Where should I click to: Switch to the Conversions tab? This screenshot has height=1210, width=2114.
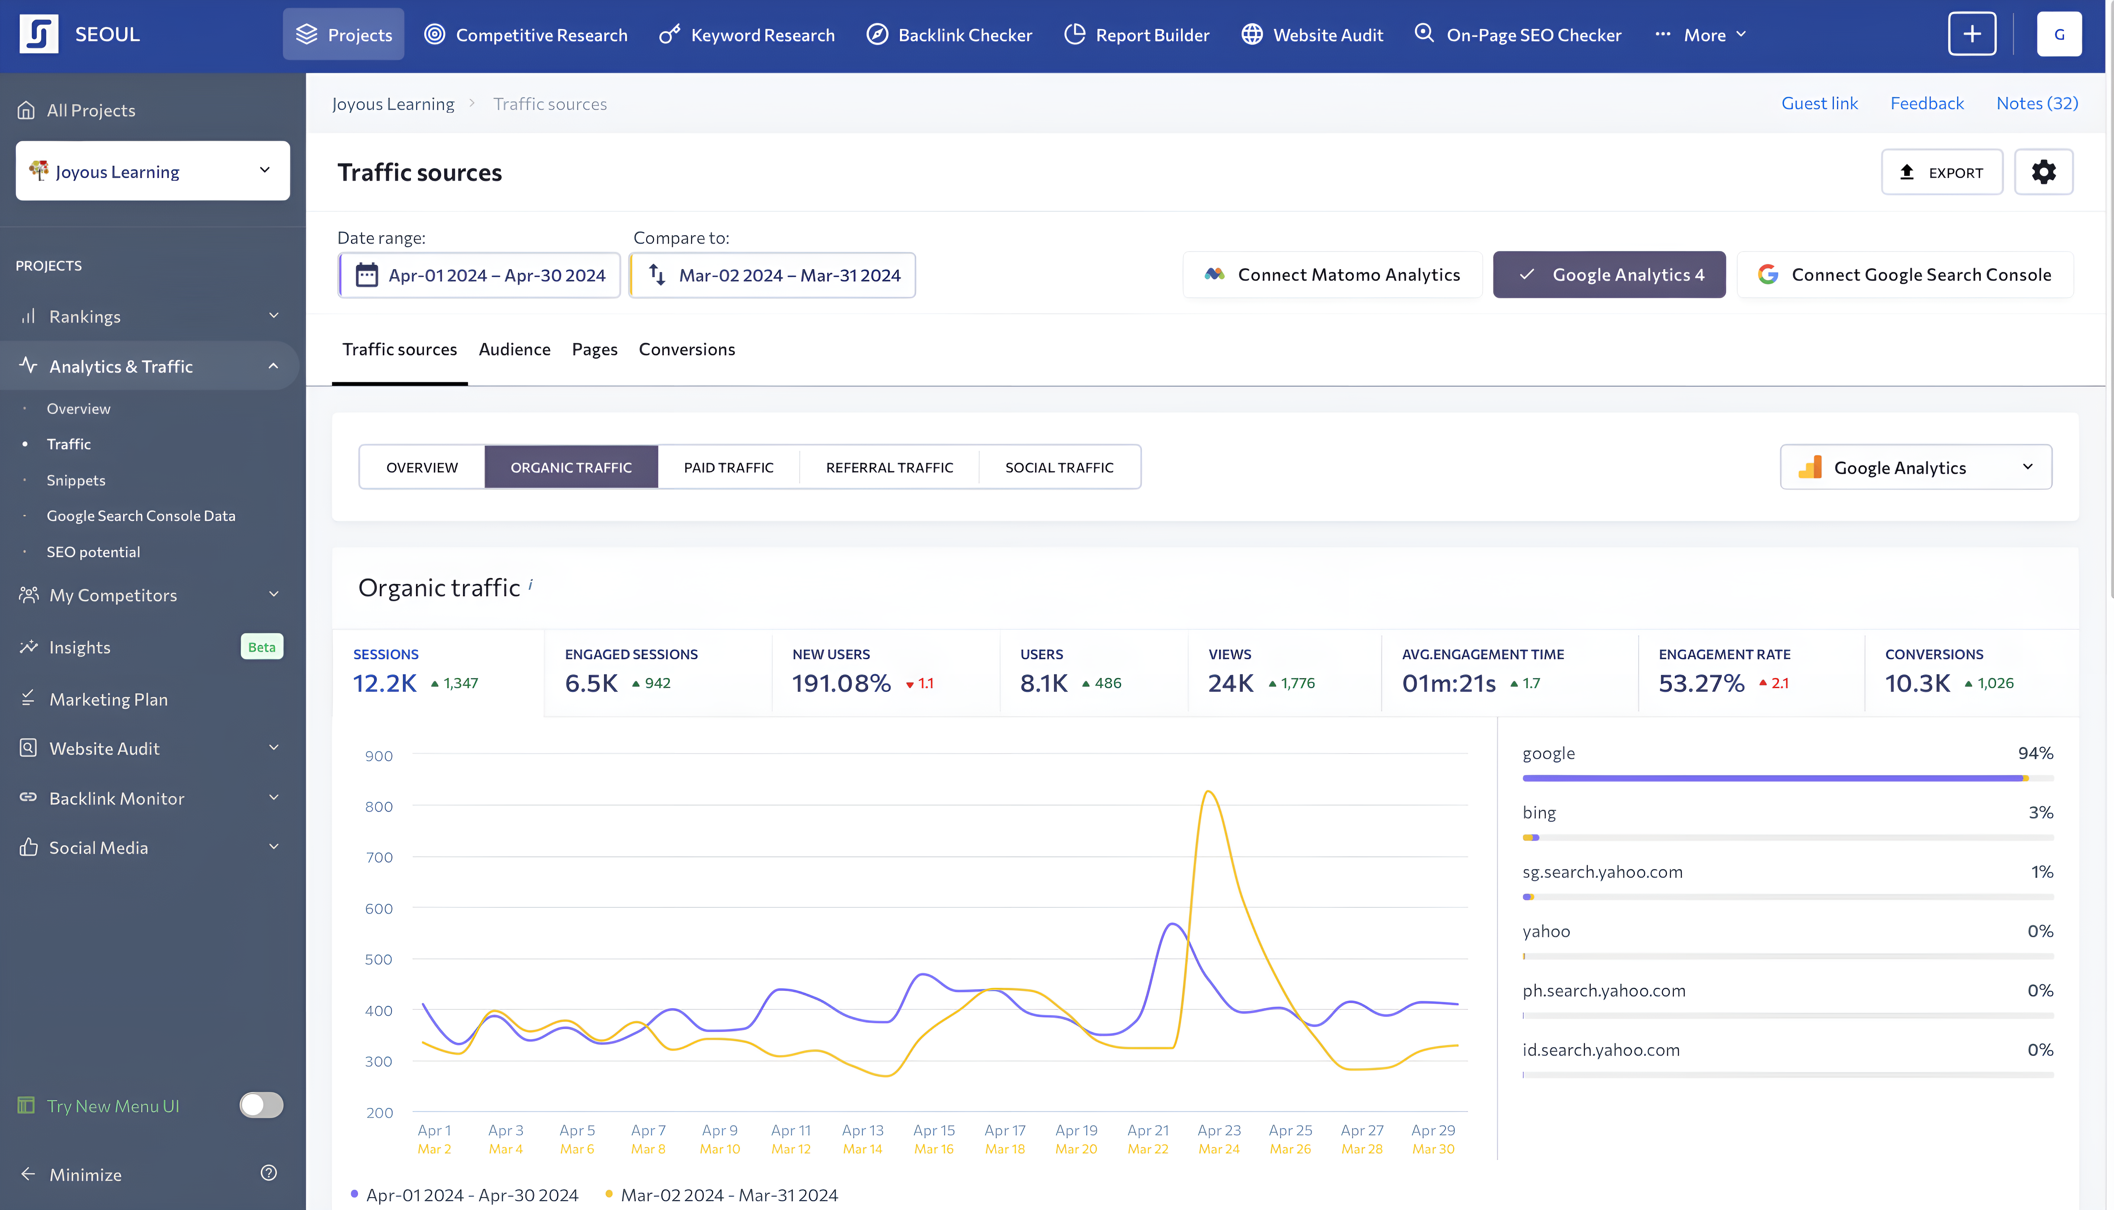pyautogui.click(x=687, y=349)
